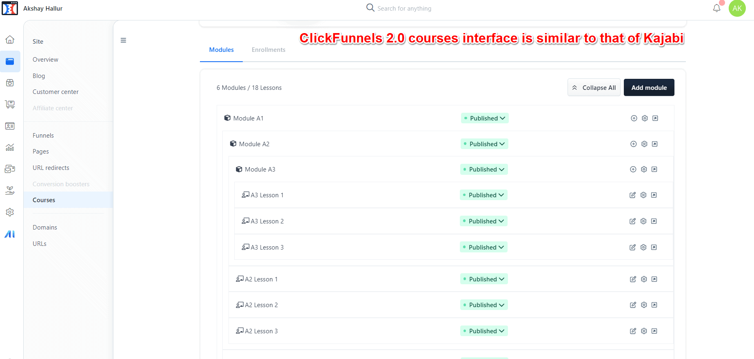Change A2 Lesson 1 Published status
The width and height of the screenshot is (754, 359).
coord(484,279)
